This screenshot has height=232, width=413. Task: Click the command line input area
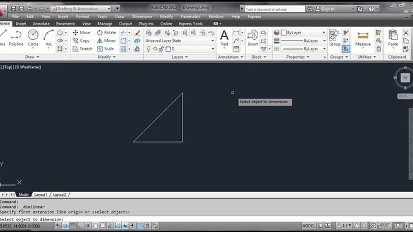coord(206,219)
